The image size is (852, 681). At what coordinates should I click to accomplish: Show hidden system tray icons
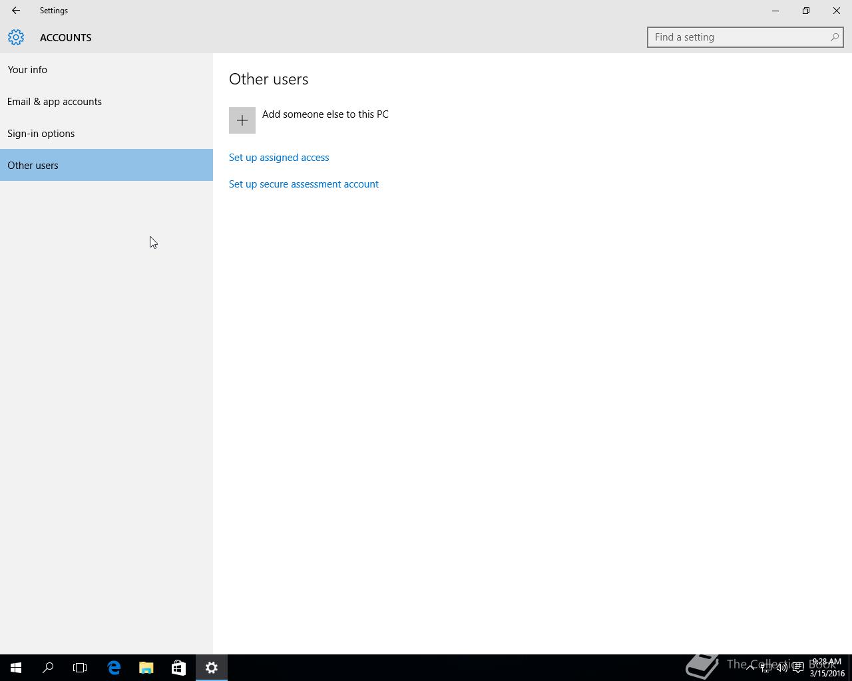pyautogui.click(x=750, y=668)
